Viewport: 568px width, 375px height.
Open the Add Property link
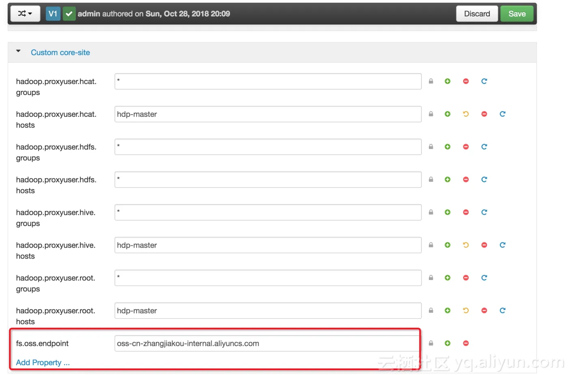tap(43, 362)
